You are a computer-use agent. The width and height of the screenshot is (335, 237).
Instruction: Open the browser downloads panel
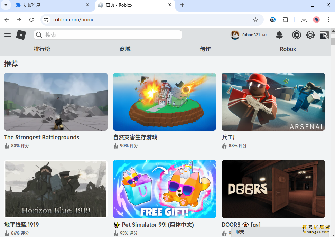(x=304, y=20)
